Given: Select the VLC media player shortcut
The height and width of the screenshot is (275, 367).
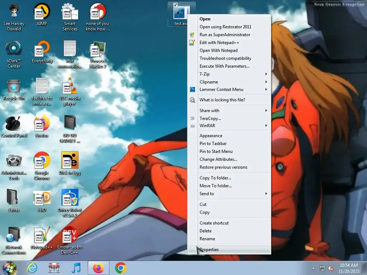Looking at the screenshot, I should tap(70, 92).
